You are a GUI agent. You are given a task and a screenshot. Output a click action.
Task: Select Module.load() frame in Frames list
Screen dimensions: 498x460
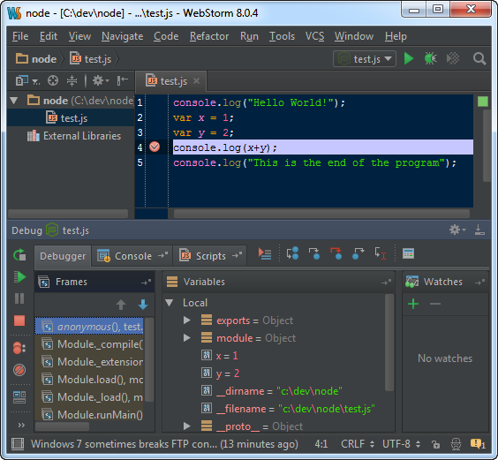coord(92,380)
